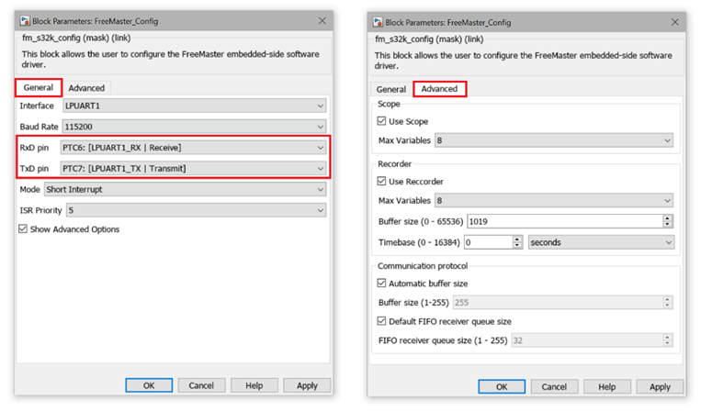Open the Interface dropdown showing LPUART1
Image resolution: width=701 pixels, height=412 pixels.
pos(195,106)
